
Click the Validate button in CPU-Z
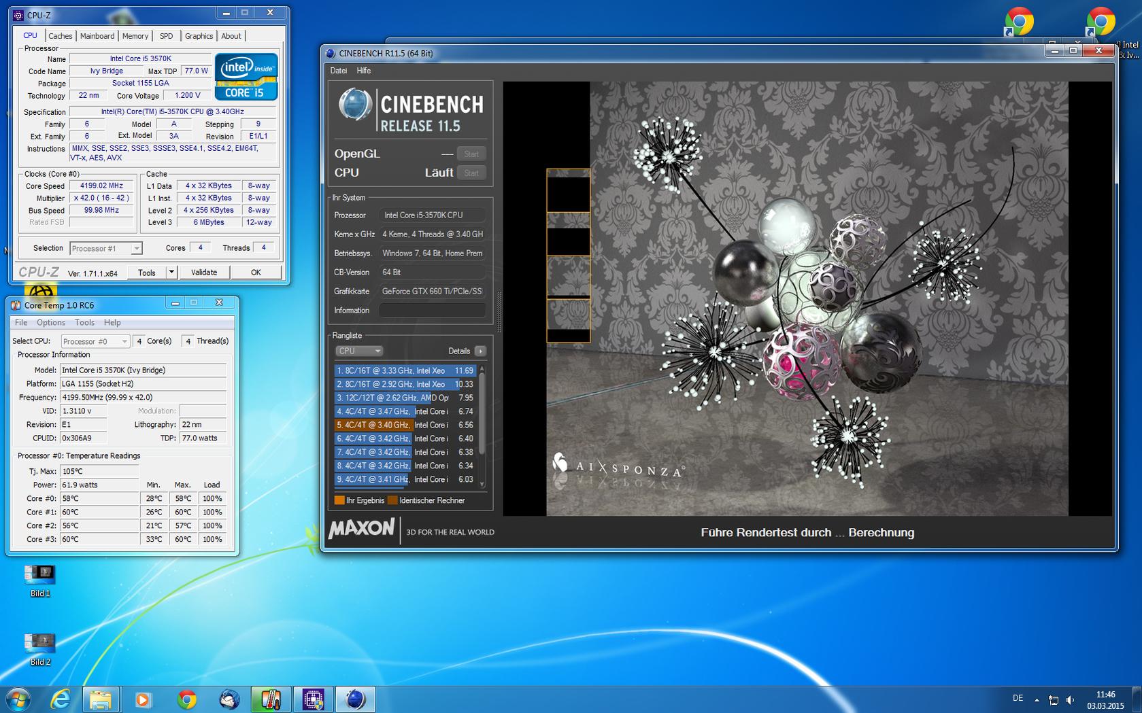pos(204,273)
